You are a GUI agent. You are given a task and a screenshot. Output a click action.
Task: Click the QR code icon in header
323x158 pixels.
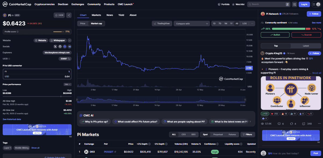(294, 4)
